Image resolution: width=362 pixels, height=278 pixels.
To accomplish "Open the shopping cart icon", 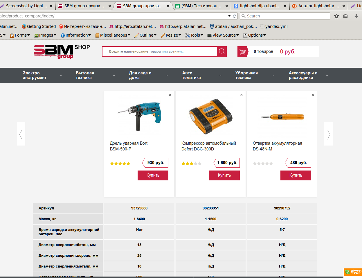I will pyautogui.click(x=243, y=51).
